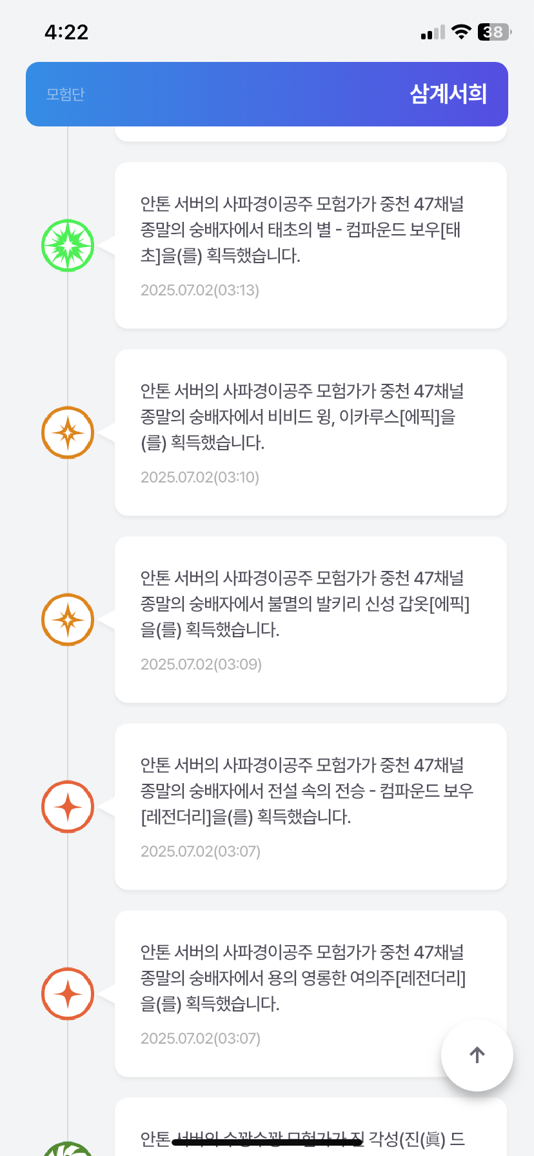Tap the 2025.07.02(03:13) timestamp
The height and width of the screenshot is (1156, 534).
(200, 290)
